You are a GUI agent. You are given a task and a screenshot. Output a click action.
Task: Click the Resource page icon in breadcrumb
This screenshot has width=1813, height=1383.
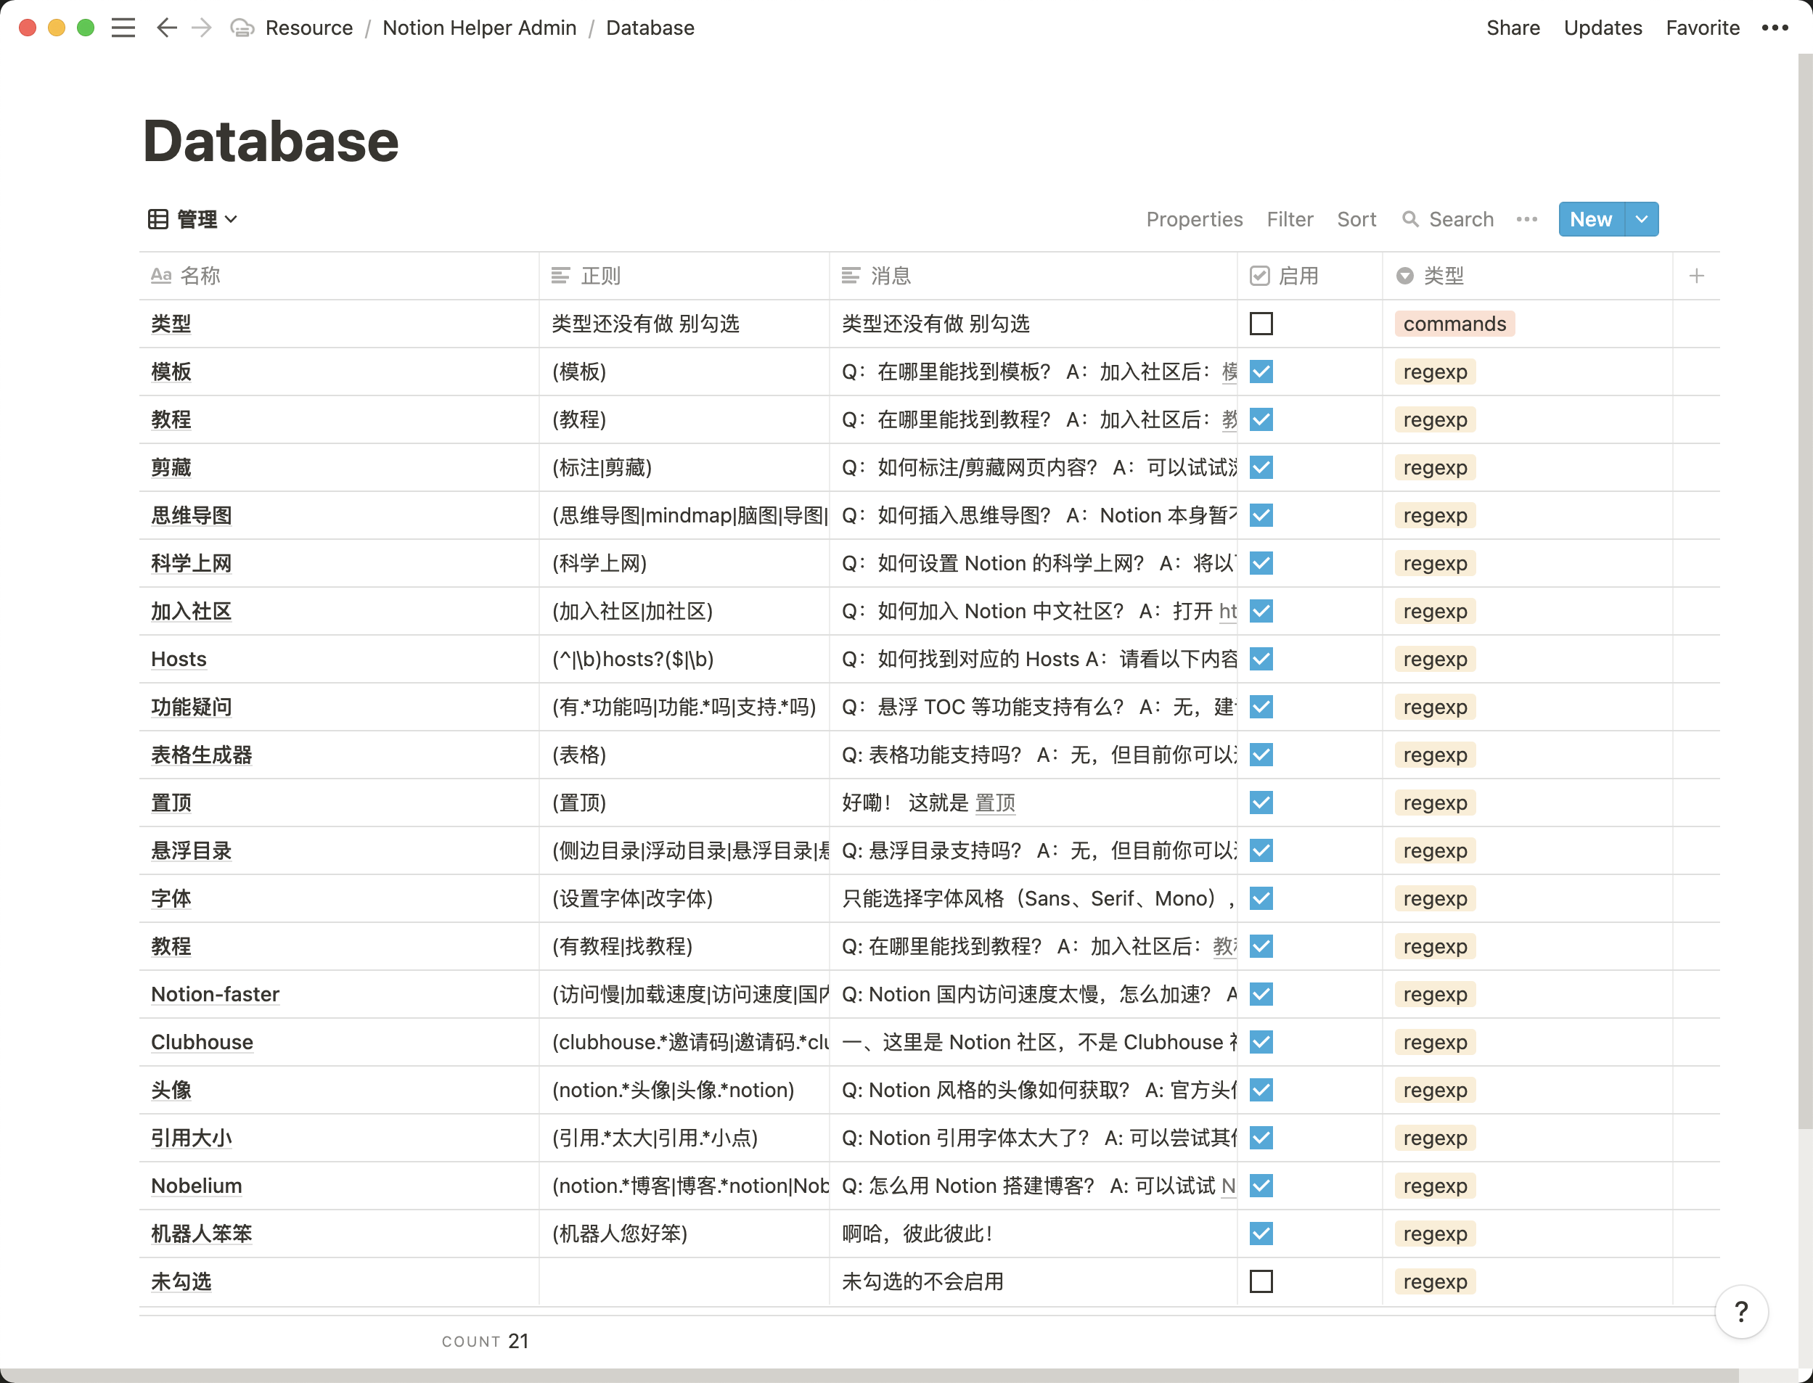242,28
